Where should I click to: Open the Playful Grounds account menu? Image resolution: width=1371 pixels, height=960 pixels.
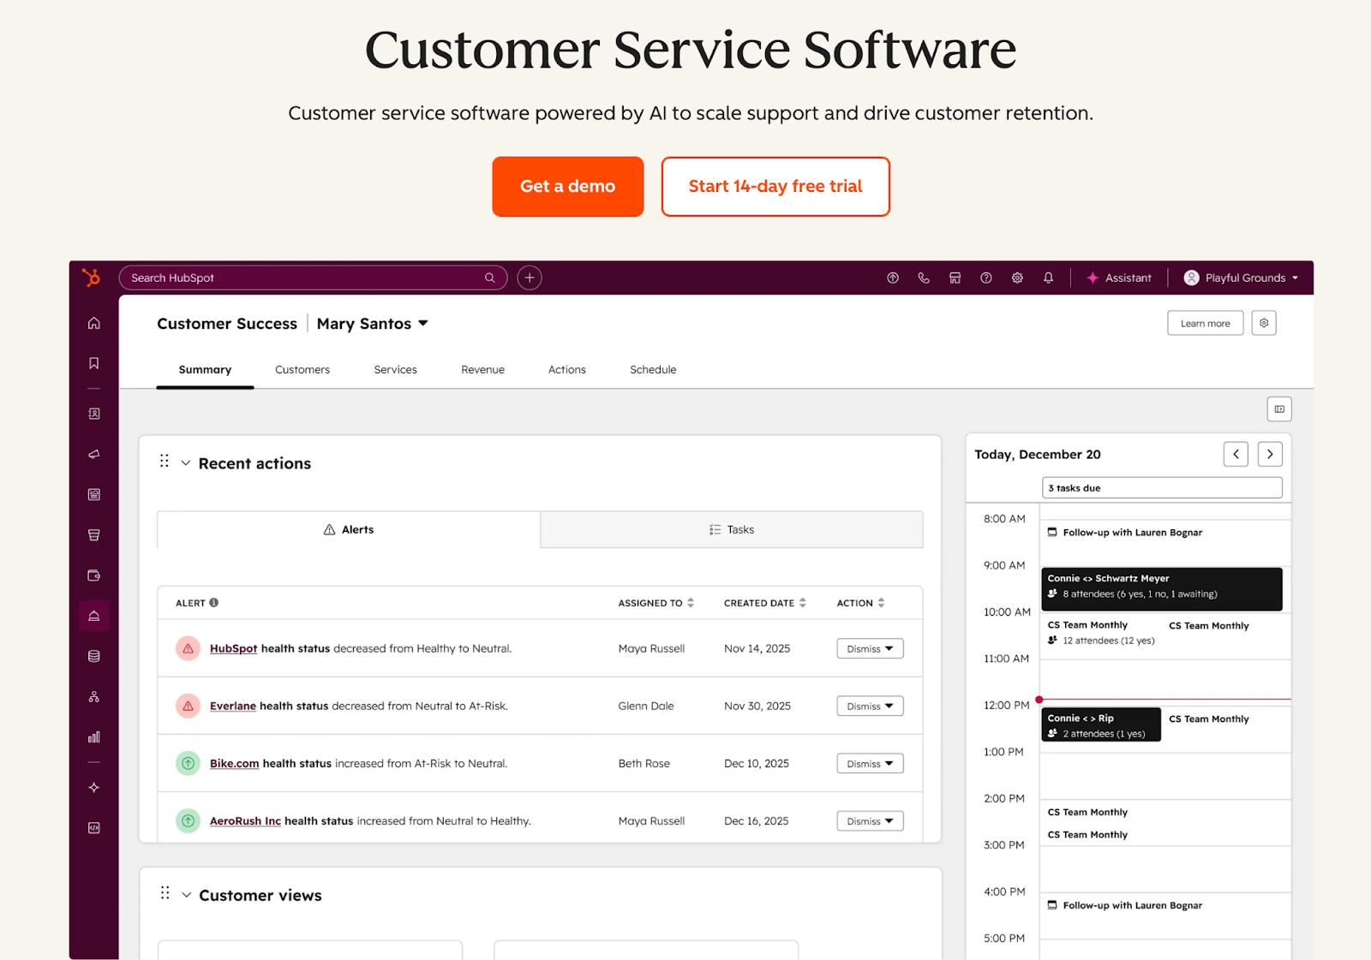[x=1241, y=277]
